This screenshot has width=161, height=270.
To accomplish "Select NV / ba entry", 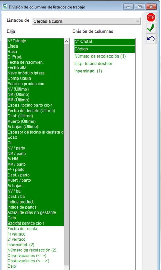I will 35,191.
